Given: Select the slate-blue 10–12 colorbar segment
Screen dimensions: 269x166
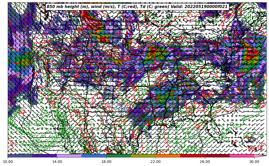Looking at the screenshot, I should coord(20,156).
